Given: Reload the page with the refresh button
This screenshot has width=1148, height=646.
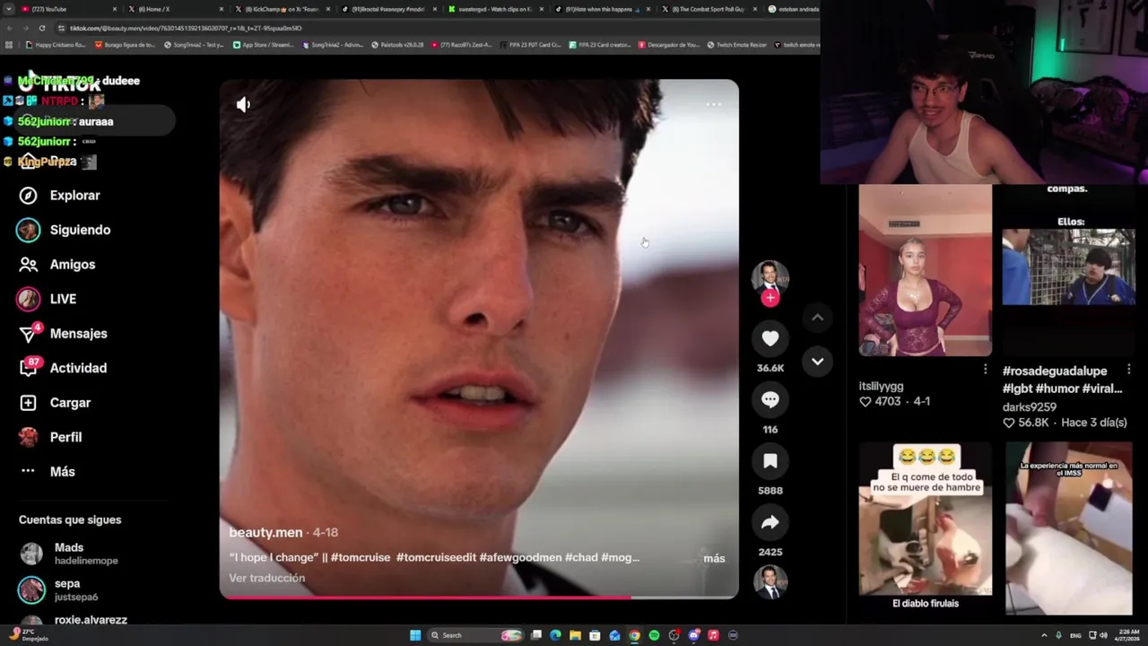Looking at the screenshot, I should coord(41,28).
